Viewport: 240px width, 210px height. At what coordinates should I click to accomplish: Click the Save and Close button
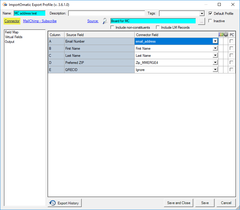[179, 203]
